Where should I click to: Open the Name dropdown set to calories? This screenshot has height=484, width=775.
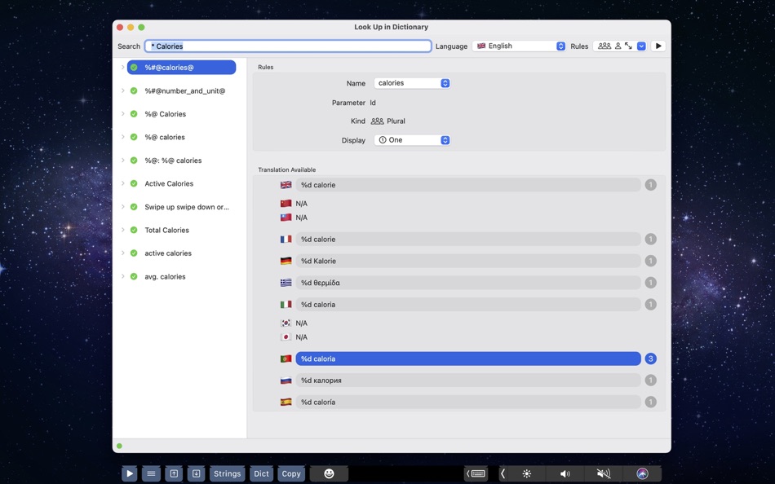tap(412, 83)
